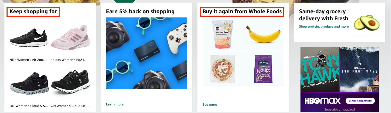Click the avocado icon in Fresh card
The width and height of the screenshot is (391, 113).
point(366,22)
